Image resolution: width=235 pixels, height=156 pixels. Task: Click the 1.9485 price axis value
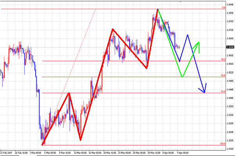tap(230, 81)
